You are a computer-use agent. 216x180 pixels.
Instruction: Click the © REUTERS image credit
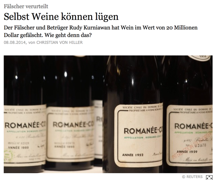click(x=192, y=177)
